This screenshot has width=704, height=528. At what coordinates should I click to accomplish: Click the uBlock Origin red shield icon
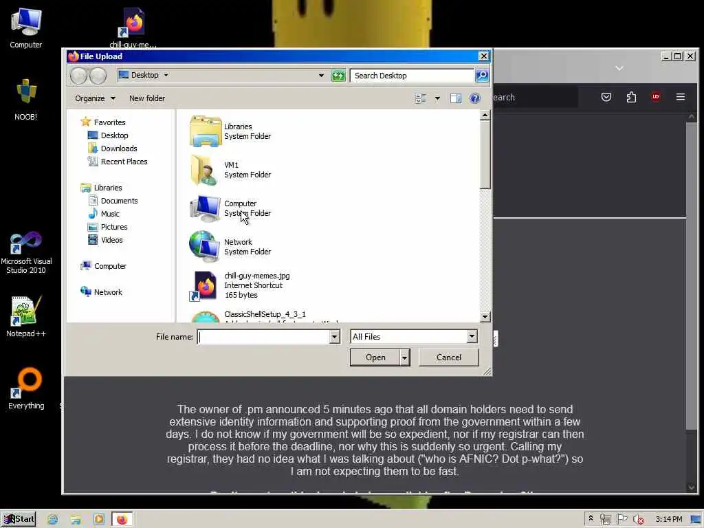(655, 97)
